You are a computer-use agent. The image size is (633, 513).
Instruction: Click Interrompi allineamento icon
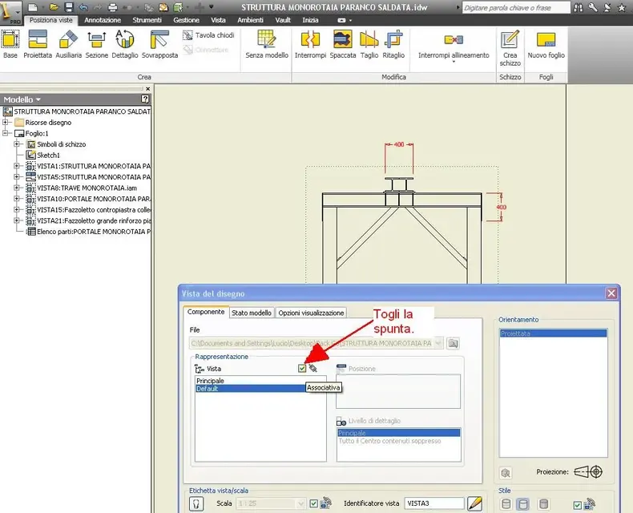[454, 39]
